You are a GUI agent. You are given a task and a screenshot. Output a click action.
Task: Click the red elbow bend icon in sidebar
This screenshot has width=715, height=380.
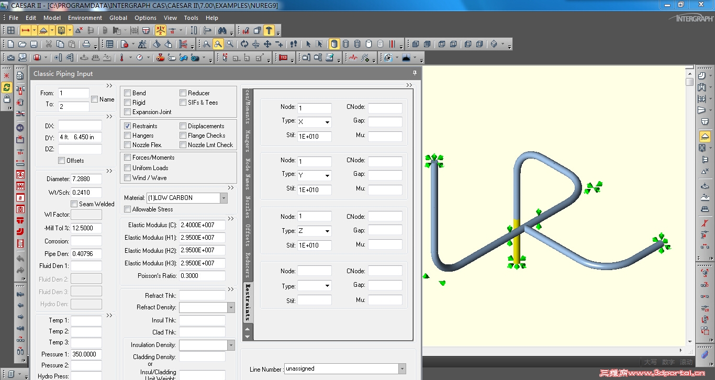click(x=20, y=232)
